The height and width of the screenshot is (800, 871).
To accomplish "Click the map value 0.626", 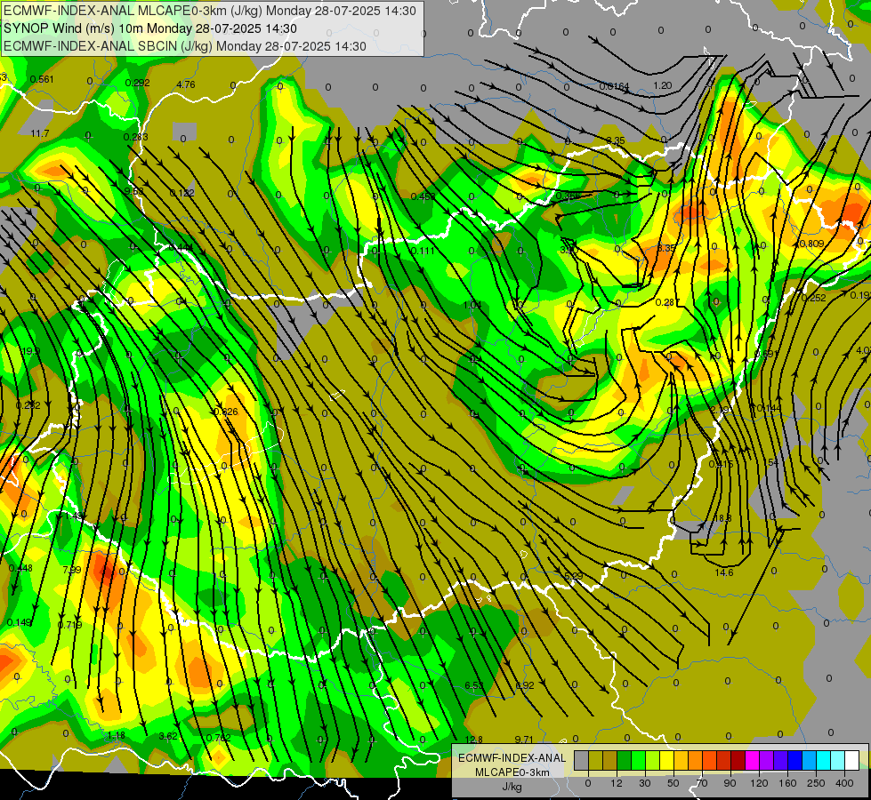I will 226,412.
